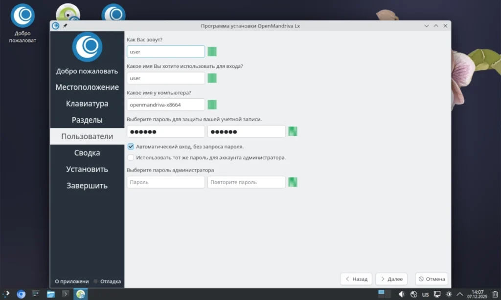The height and width of the screenshot is (300, 501).
Task: Focus the administrator 'Пароль' field
Action: tap(166, 182)
